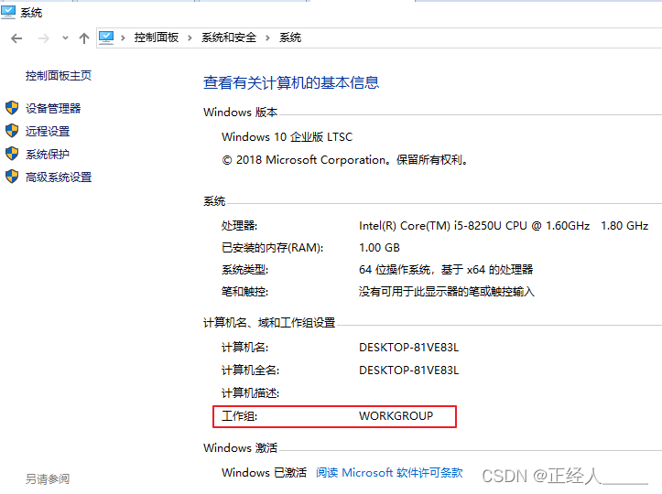Select 系统 breadcrumb item
Viewport: 662px width, 494px height.
coord(290,38)
